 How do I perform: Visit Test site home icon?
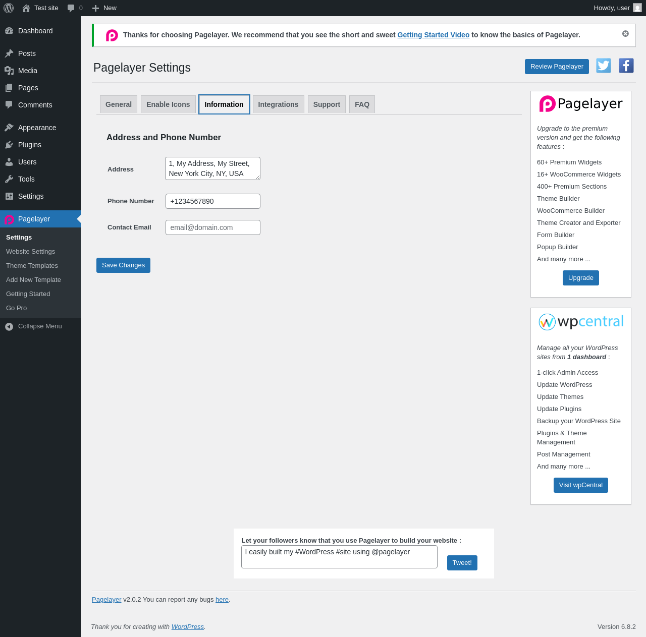(26, 8)
